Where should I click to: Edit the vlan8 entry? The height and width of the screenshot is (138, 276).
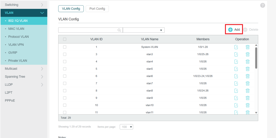coord(236,91)
